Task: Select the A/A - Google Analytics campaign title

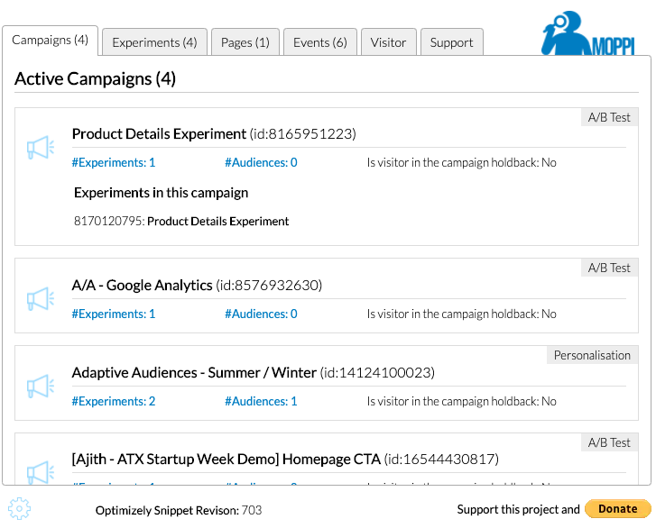Action: pyautogui.click(x=197, y=286)
